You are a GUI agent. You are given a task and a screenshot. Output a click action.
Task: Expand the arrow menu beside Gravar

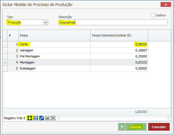pos(122,127)
